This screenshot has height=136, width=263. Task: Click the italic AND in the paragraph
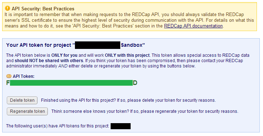tap(63, 66)
